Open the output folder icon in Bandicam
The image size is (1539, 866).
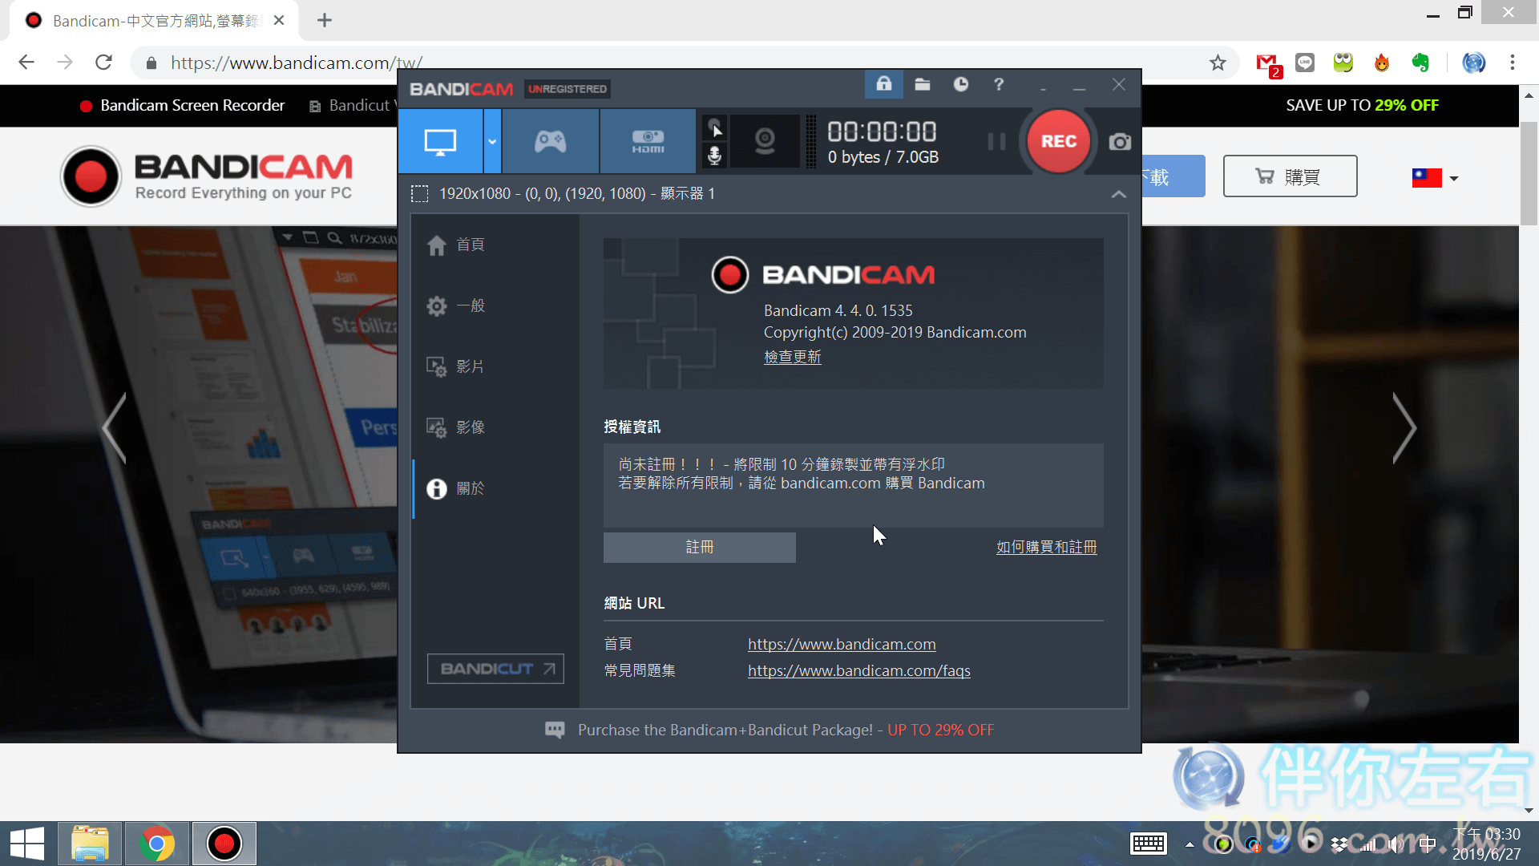point(923,84)
